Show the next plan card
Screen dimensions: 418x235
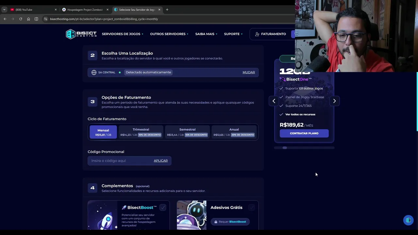coord(334,101)
